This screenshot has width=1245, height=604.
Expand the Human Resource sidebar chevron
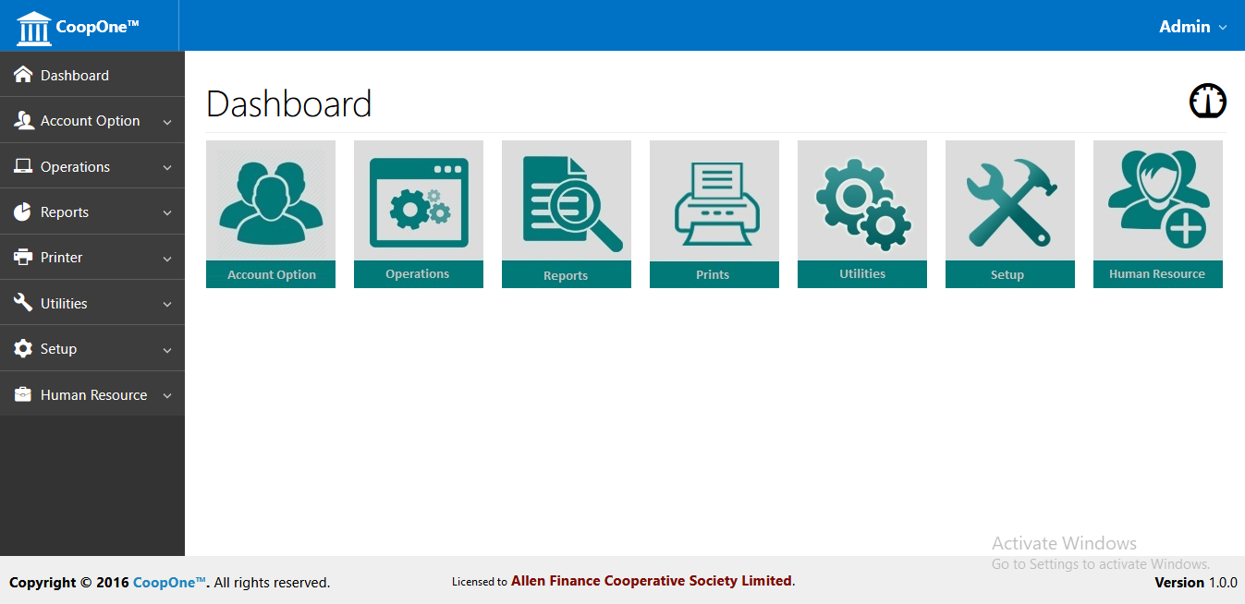tap(167, 395)
